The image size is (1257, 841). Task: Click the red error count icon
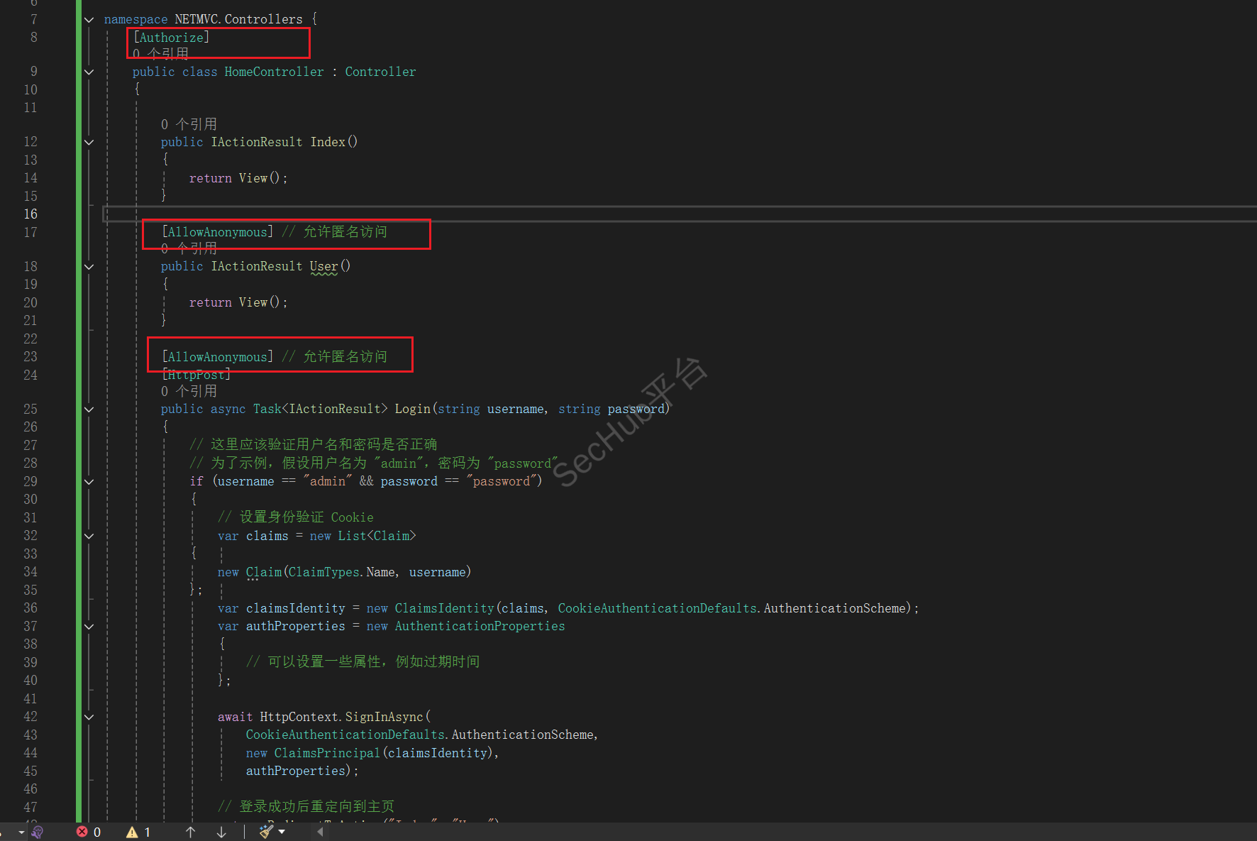(82, 832)
